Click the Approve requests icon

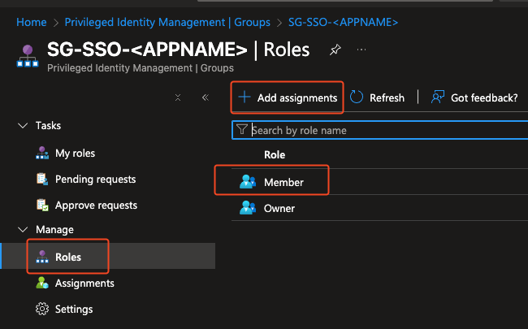42,205
